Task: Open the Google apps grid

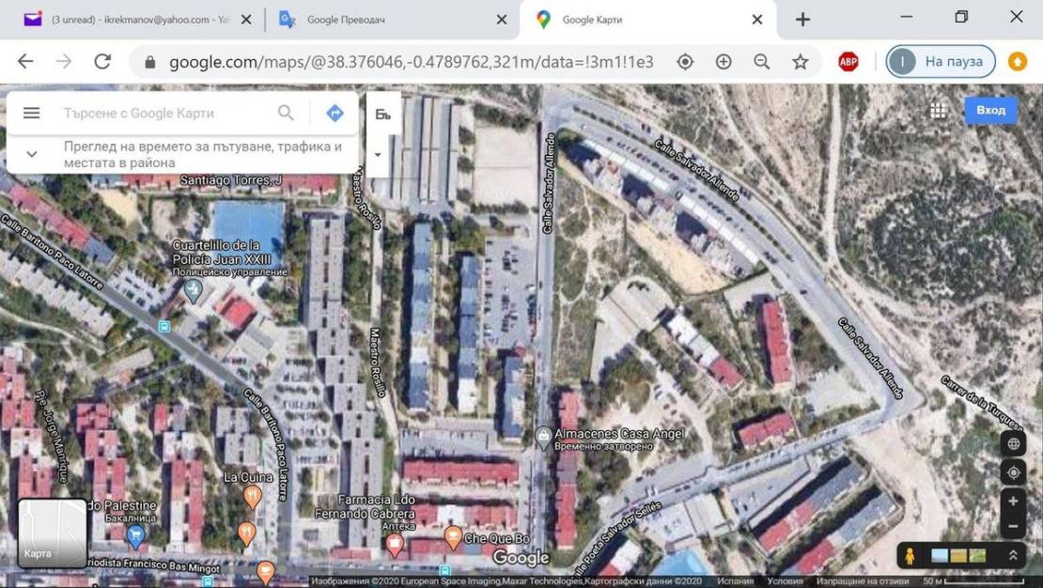Action: point(937,110)
